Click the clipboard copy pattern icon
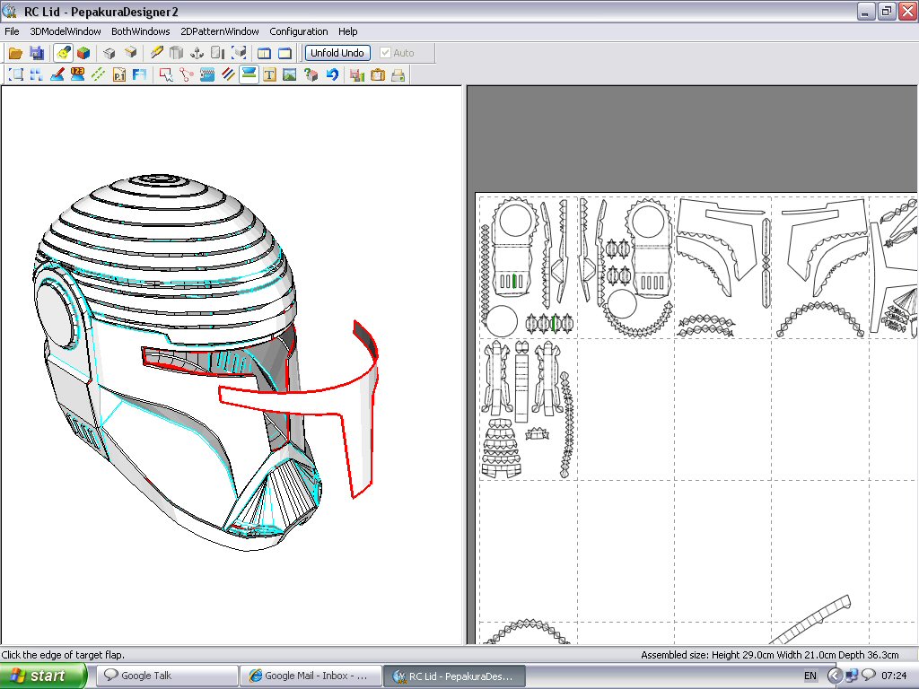 378,75
